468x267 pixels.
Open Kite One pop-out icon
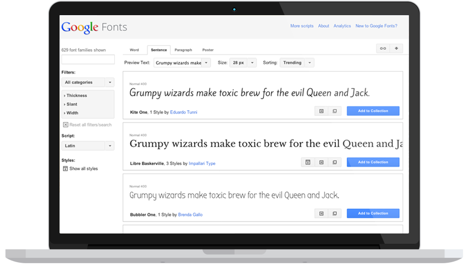[x=334, y=111]
